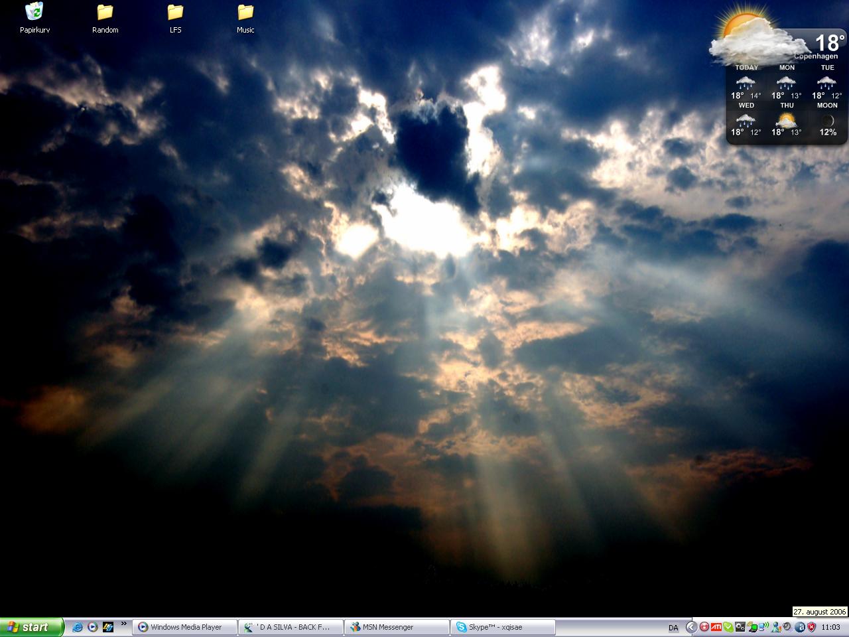849x637 pixels.
Task: Open the Start menu
Action: click(x=32, y=627)
